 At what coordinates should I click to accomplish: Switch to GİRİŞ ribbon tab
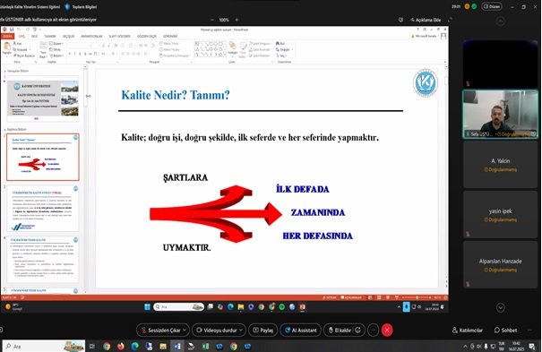[22, 36]
